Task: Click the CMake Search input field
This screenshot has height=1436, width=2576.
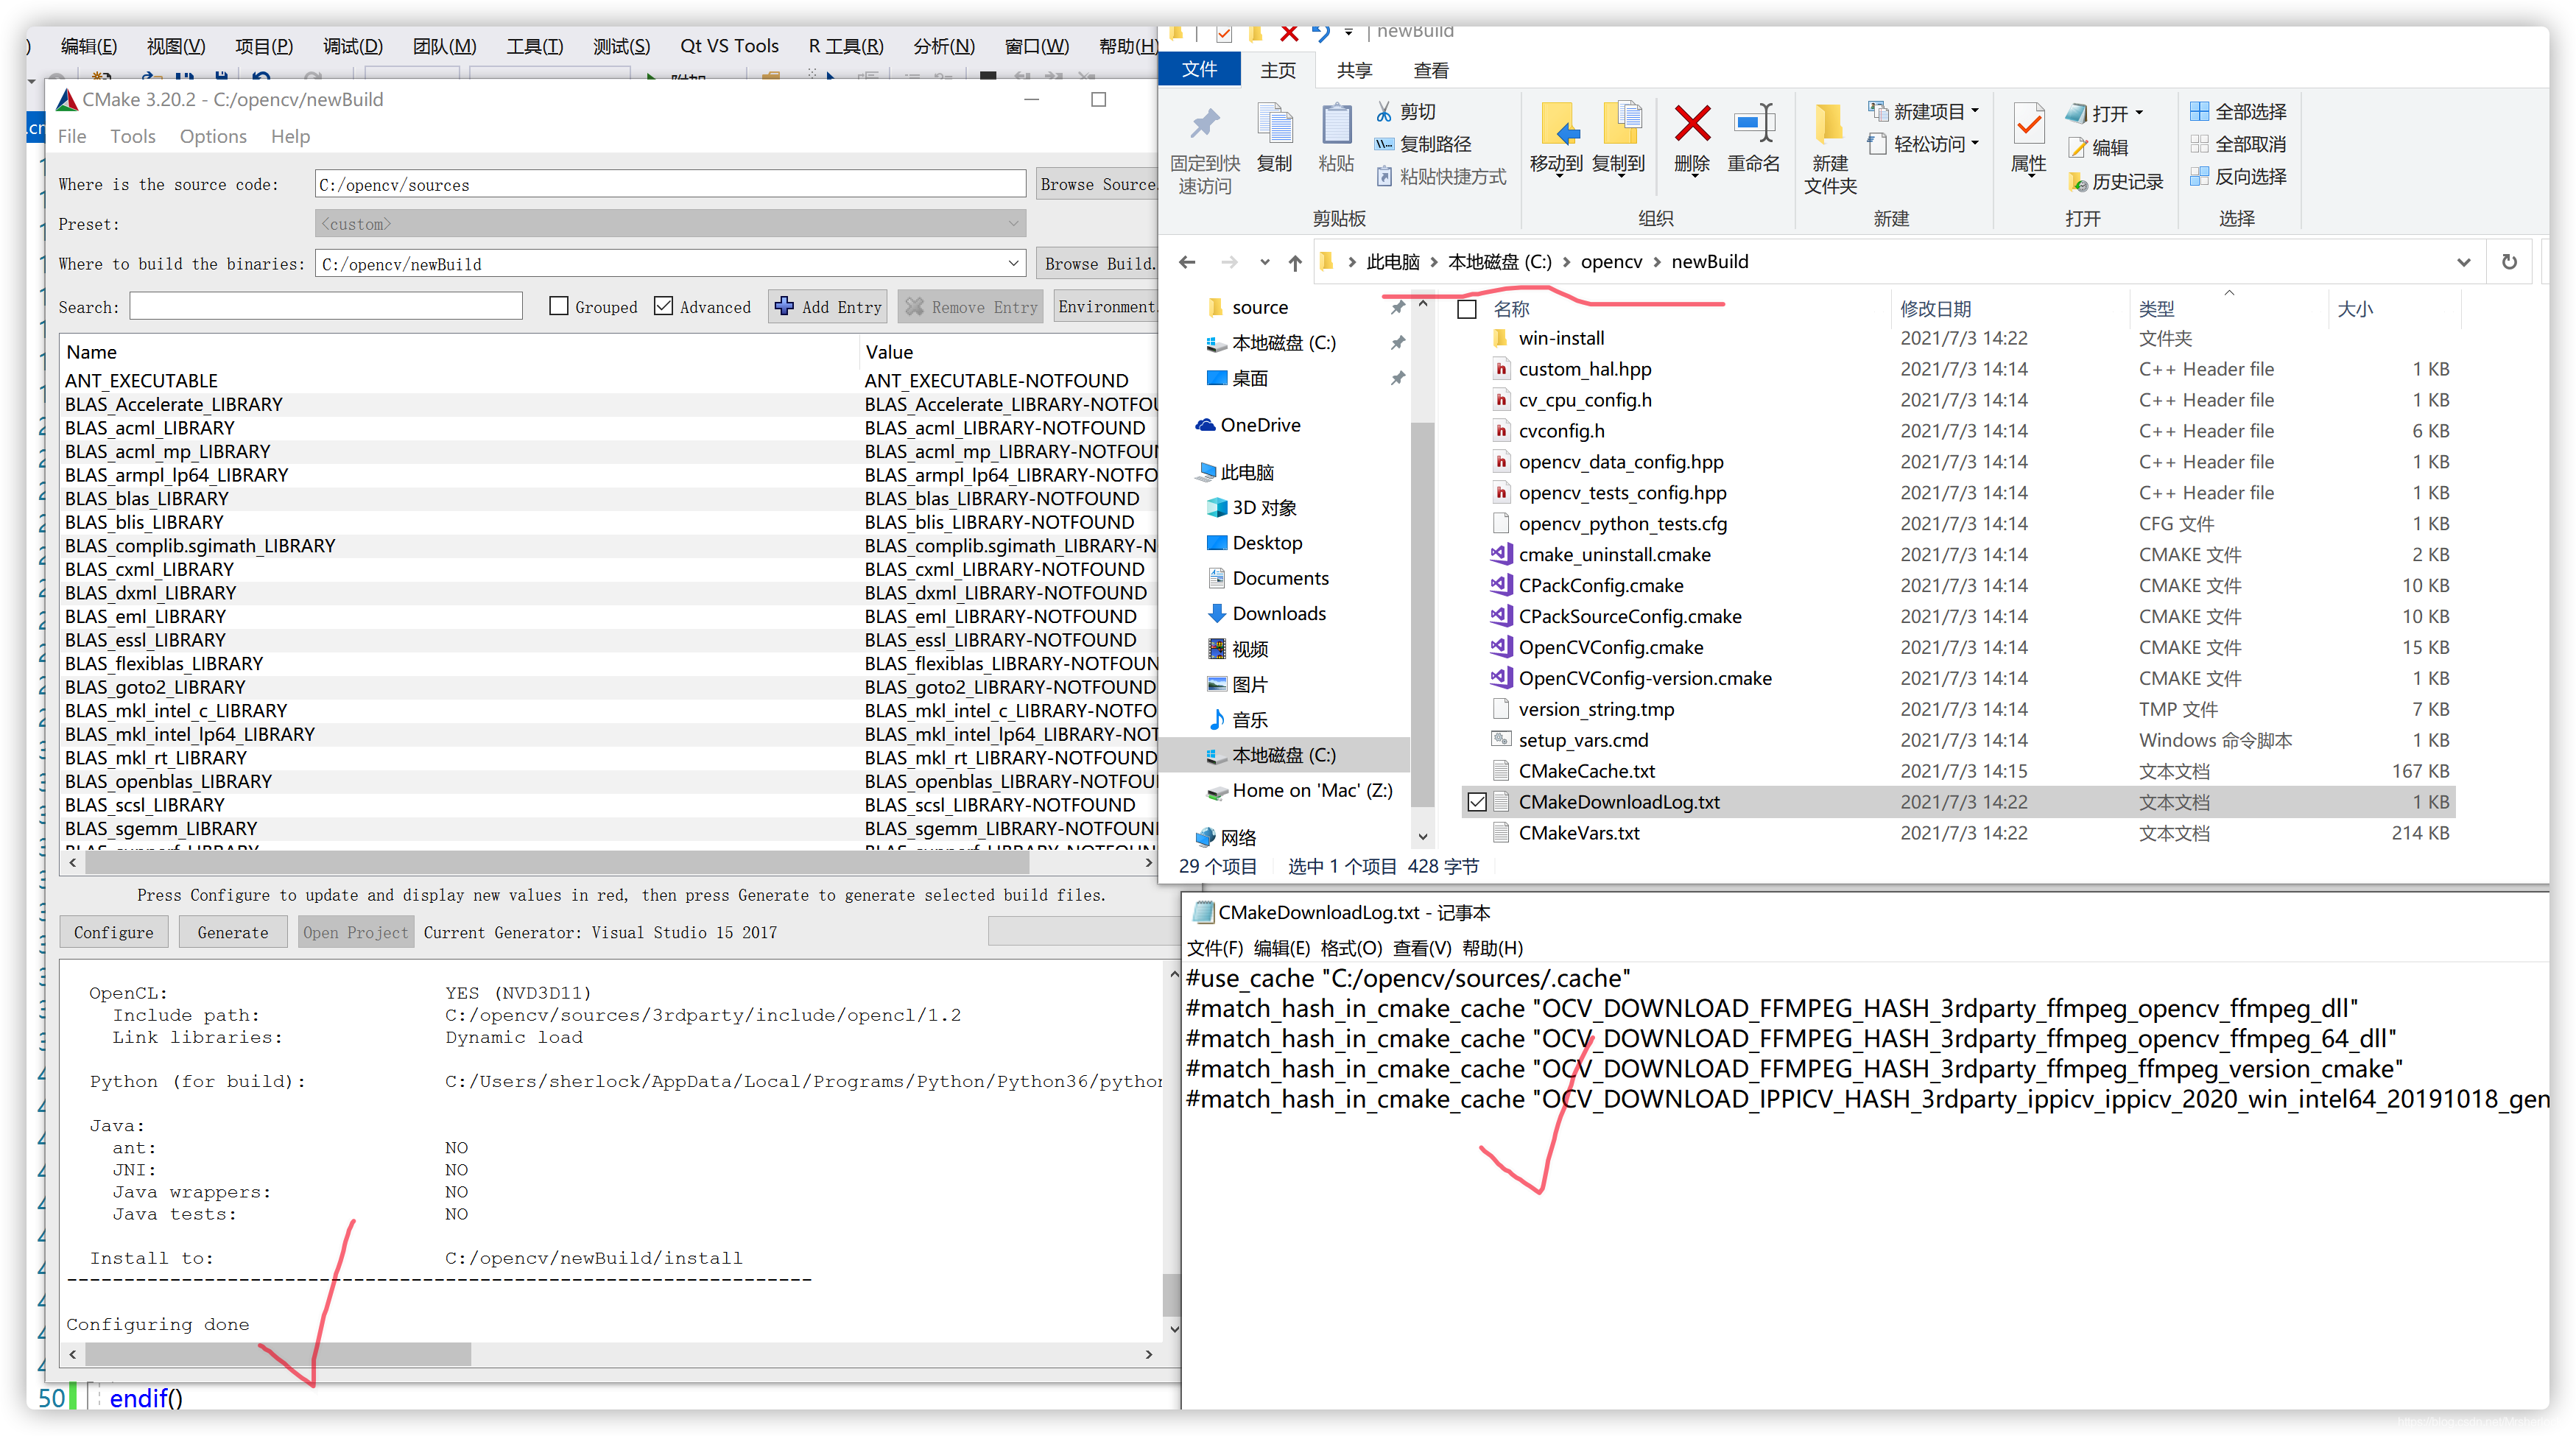Action: tap(326, 307)
